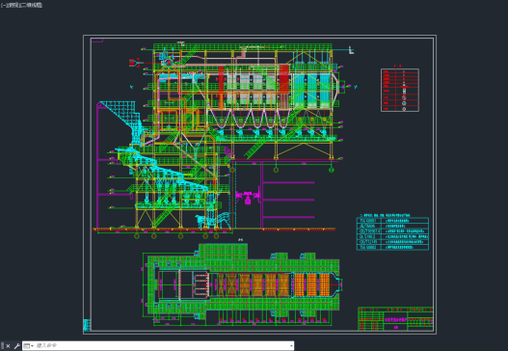Select the red legend table in the drawing
The height and width of the screenshot is (351, 508).
[x=400, y=90]
